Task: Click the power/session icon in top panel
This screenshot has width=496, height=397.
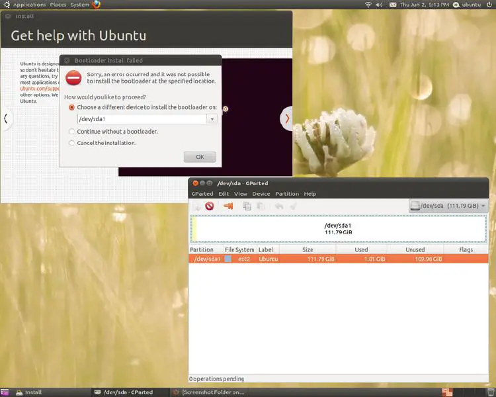Action: (x=489, y=5)
